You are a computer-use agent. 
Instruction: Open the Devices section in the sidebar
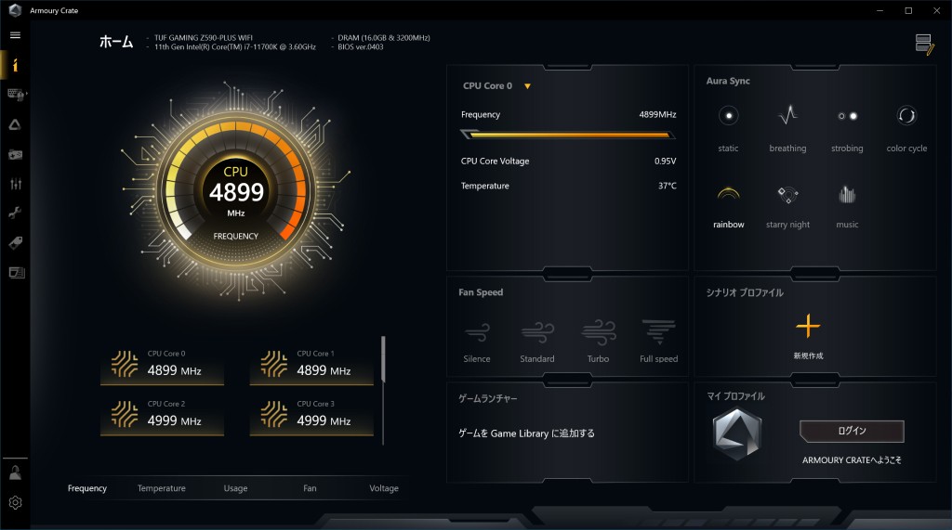click(16, 94)
